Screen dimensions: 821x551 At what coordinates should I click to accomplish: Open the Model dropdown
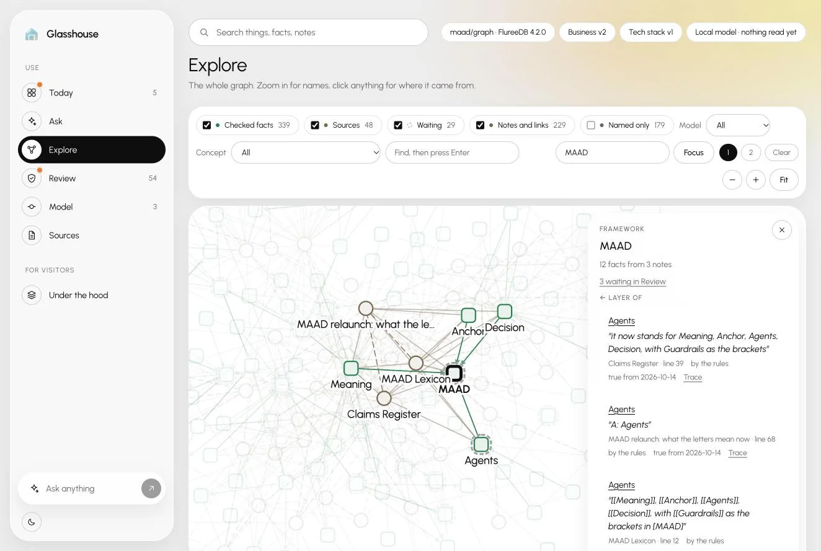(x=738, y=125)
